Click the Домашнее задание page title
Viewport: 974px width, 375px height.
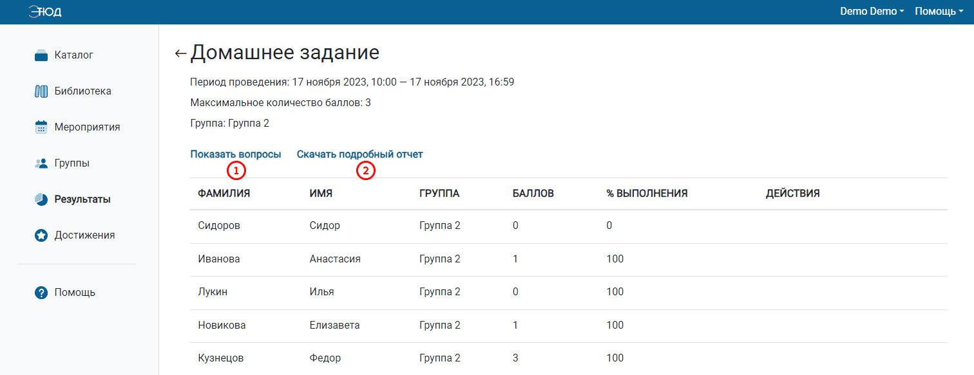click(x=285, y=53)
